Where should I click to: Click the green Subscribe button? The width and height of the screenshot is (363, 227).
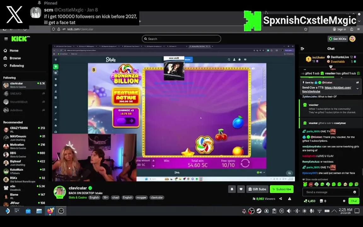(282, 189)
